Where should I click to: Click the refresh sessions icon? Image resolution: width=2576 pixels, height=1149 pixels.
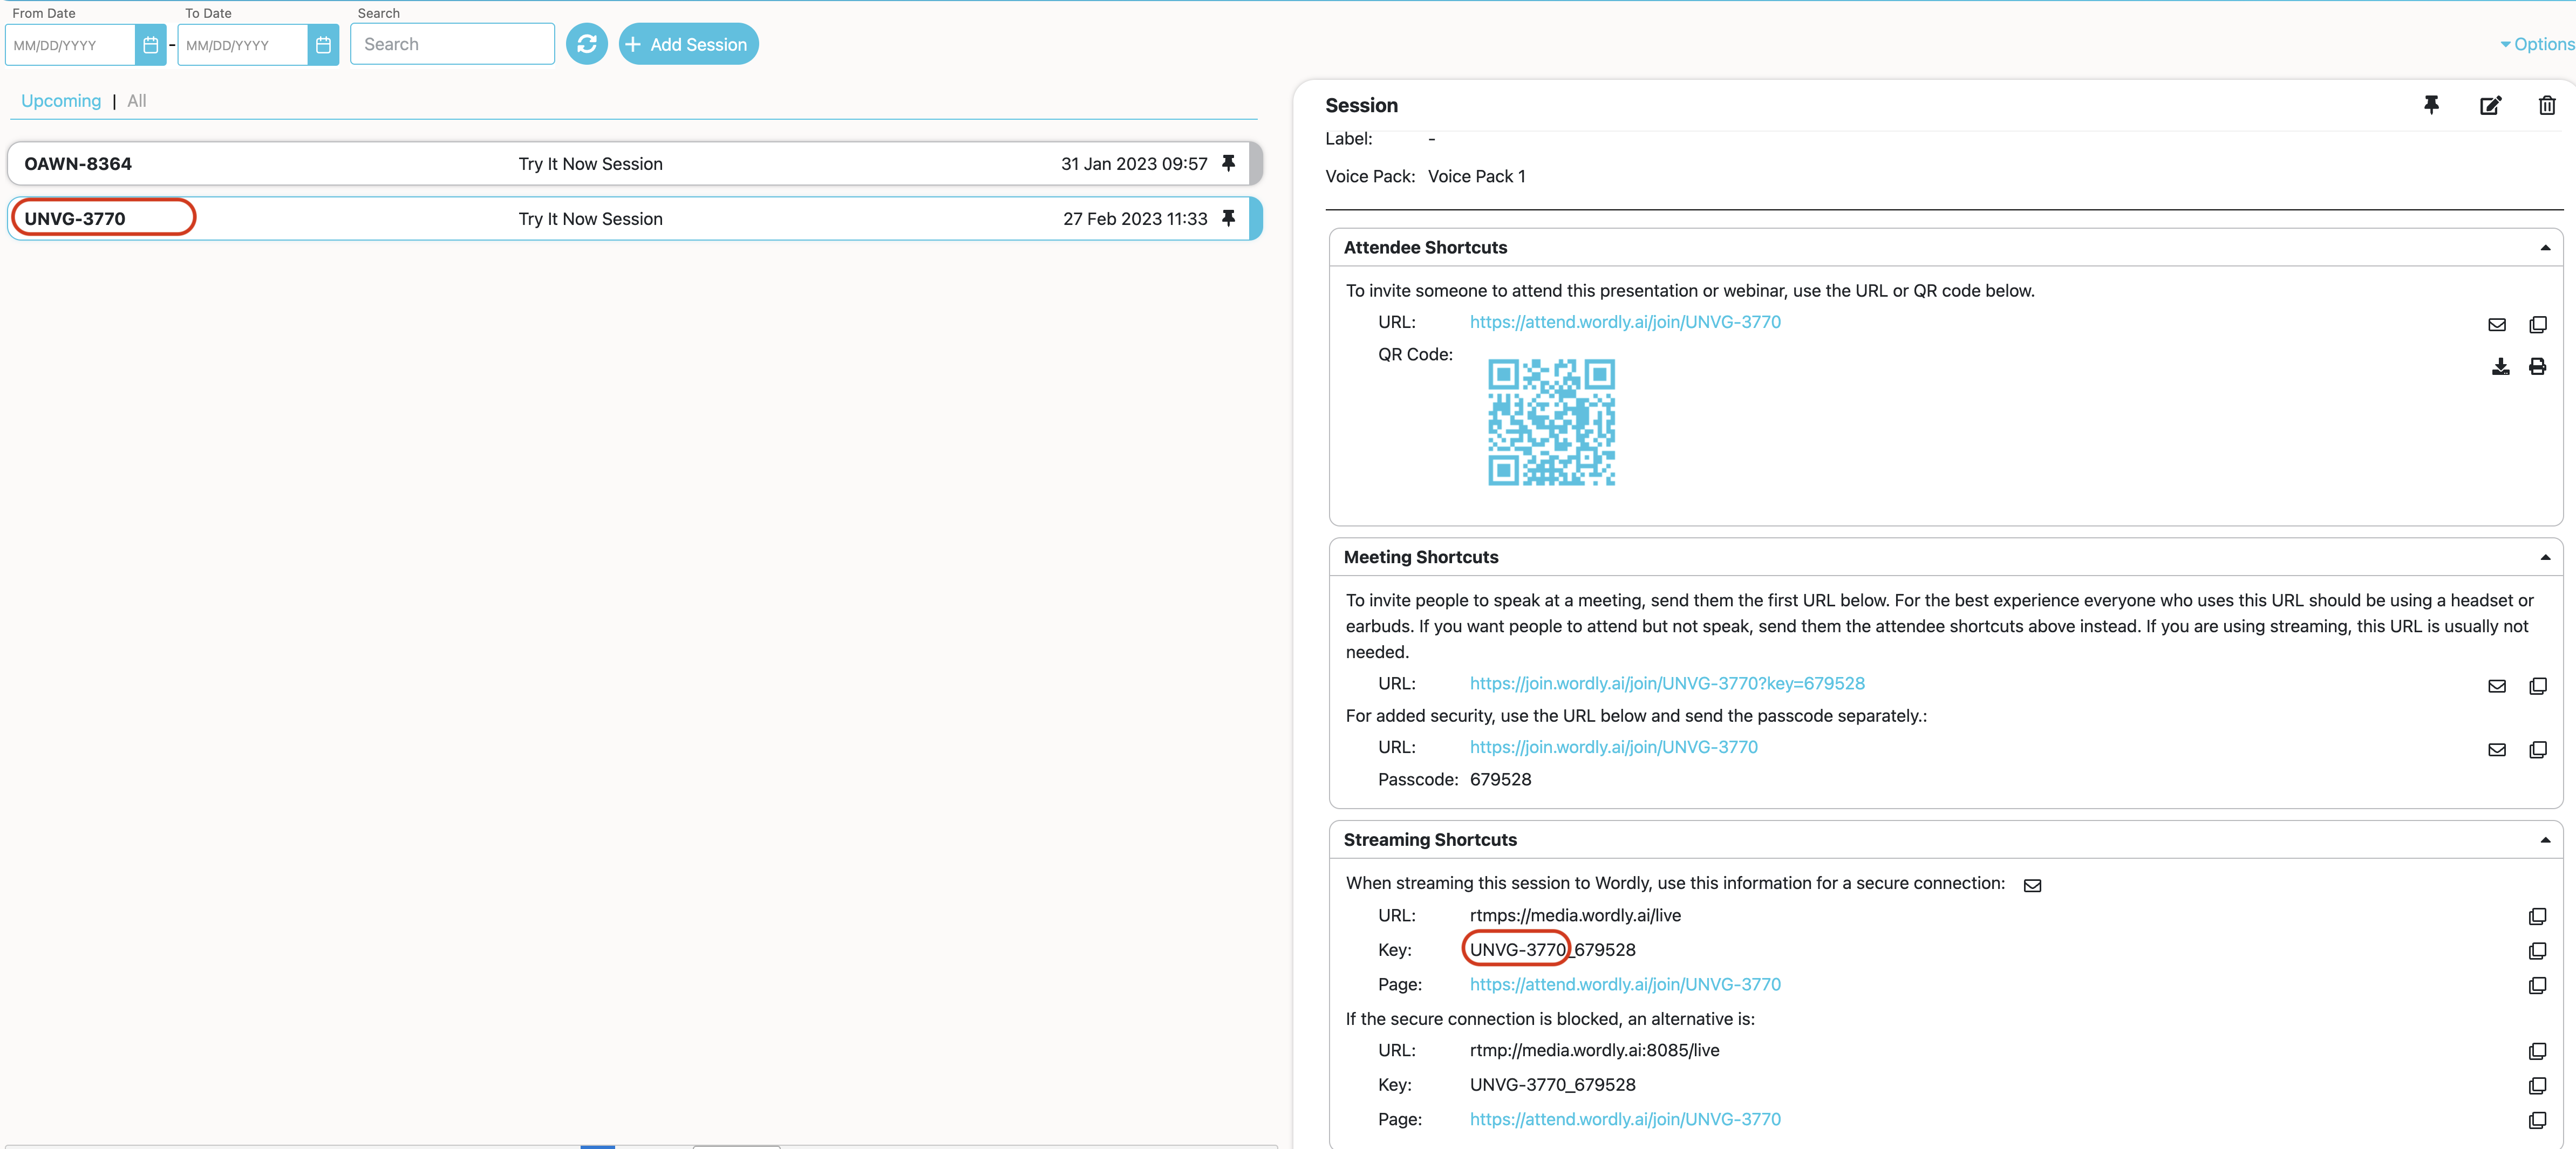click(587, 44)
